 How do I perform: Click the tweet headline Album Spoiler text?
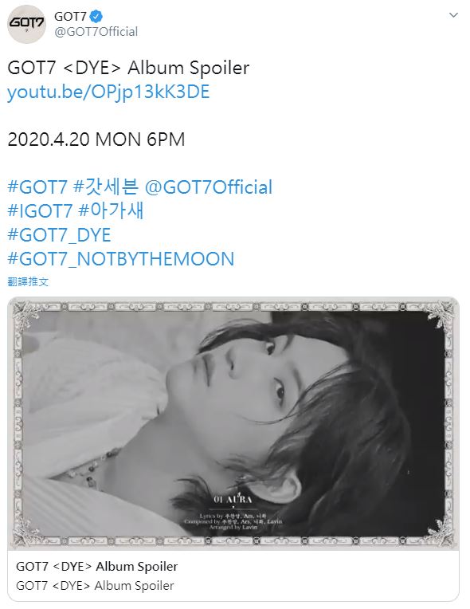pos(188,69)
